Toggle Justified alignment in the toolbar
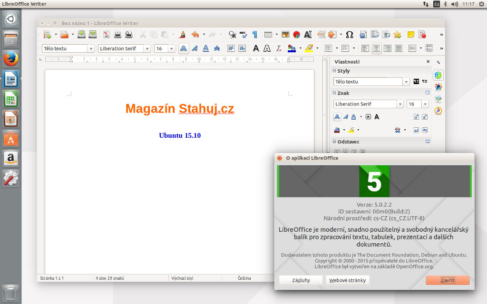Image resolution: width=487 pixels, height=304 pixels. [399, 48]
